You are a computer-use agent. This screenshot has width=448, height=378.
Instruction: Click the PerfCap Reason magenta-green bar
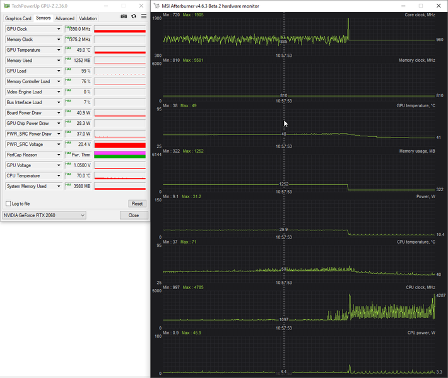pos(120,155)
